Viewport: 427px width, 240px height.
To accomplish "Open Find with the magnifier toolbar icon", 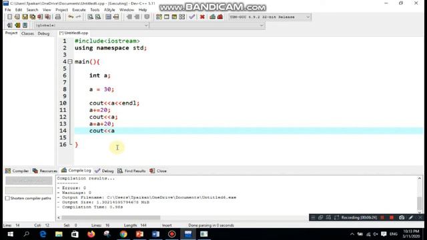I will [x=90, y=17].
